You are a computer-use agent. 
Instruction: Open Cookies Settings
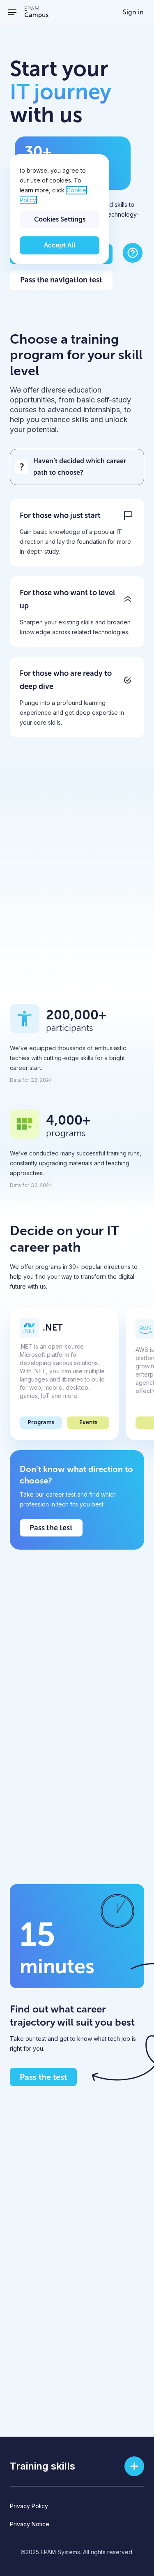tap(59, 219)
